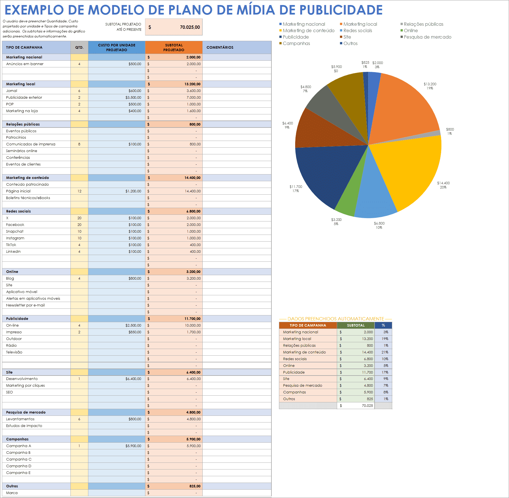Click the Marketing por cliques cell
This screenshot has height=498, width=509.
[36, 385]
